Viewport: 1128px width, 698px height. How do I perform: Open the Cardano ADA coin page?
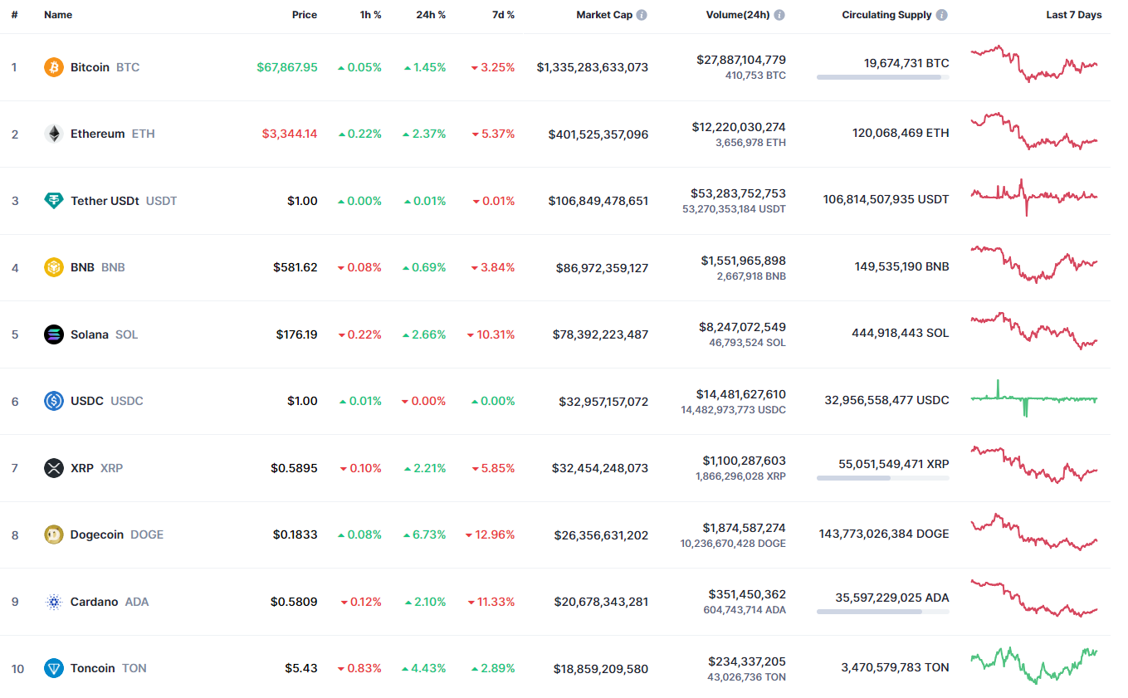click(x=95, y=602)
